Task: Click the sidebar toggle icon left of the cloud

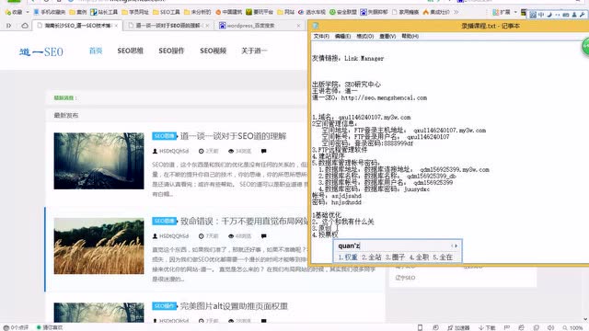Action: tap(8, 26)
